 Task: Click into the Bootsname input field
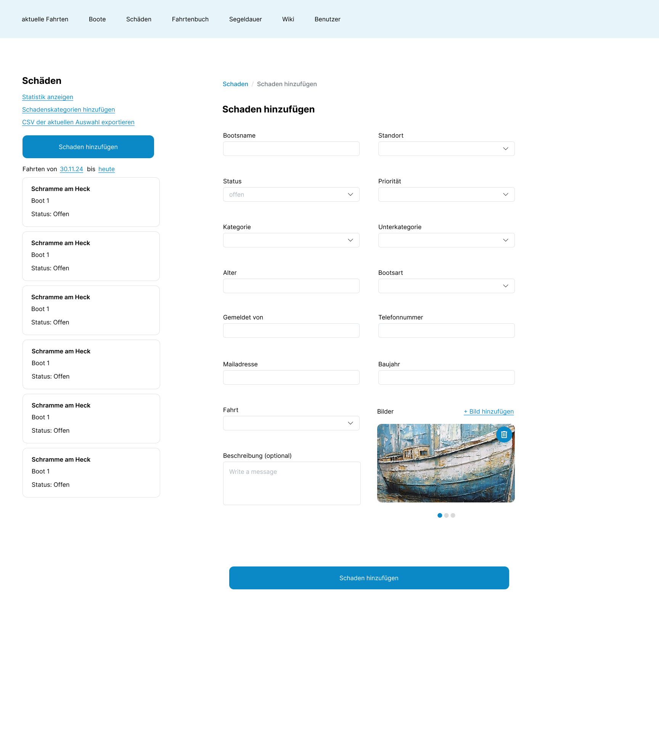tap(291, 149)
